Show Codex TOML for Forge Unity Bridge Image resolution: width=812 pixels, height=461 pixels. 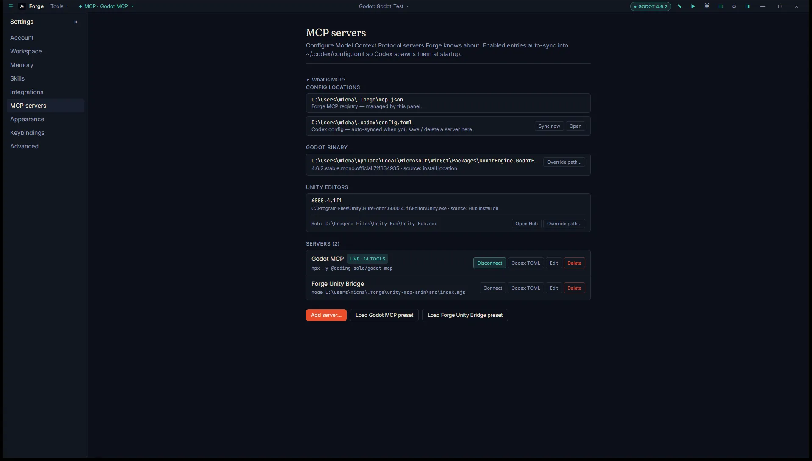click(x=526, y=288)
